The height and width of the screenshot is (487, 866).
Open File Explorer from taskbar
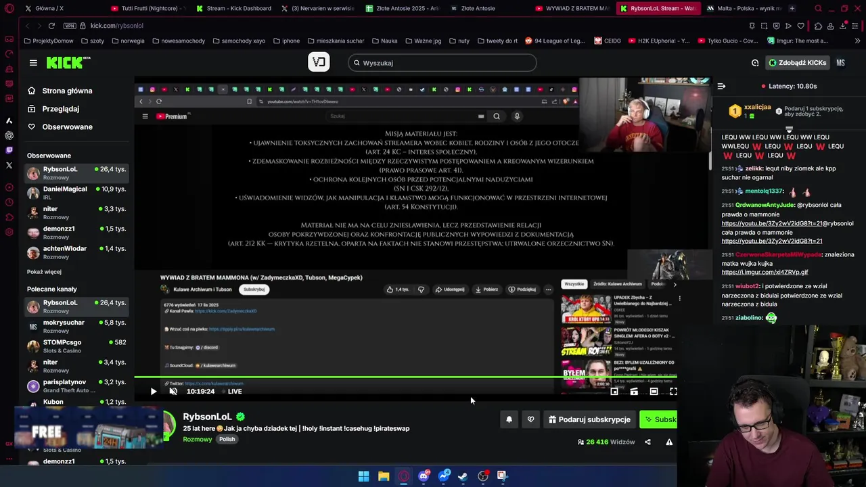384,476
